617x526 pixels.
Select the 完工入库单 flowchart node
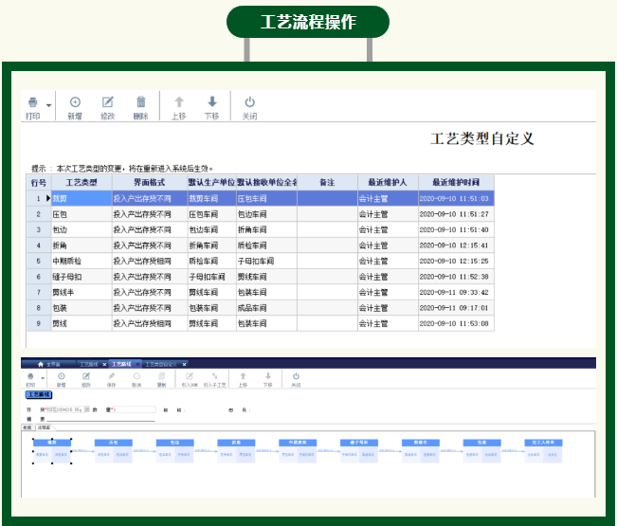(543, 450)
